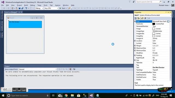Expand the MinimumSize property

pyautogui.click(x=135, y=51)
